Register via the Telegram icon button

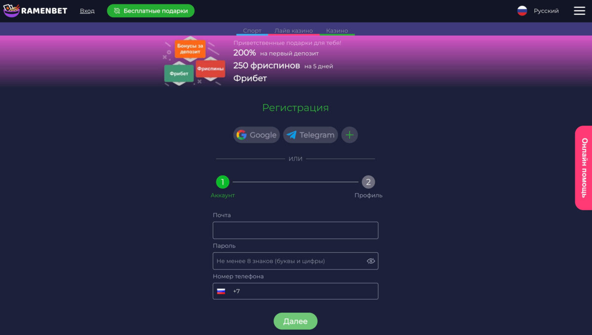[x=310, y=135]
